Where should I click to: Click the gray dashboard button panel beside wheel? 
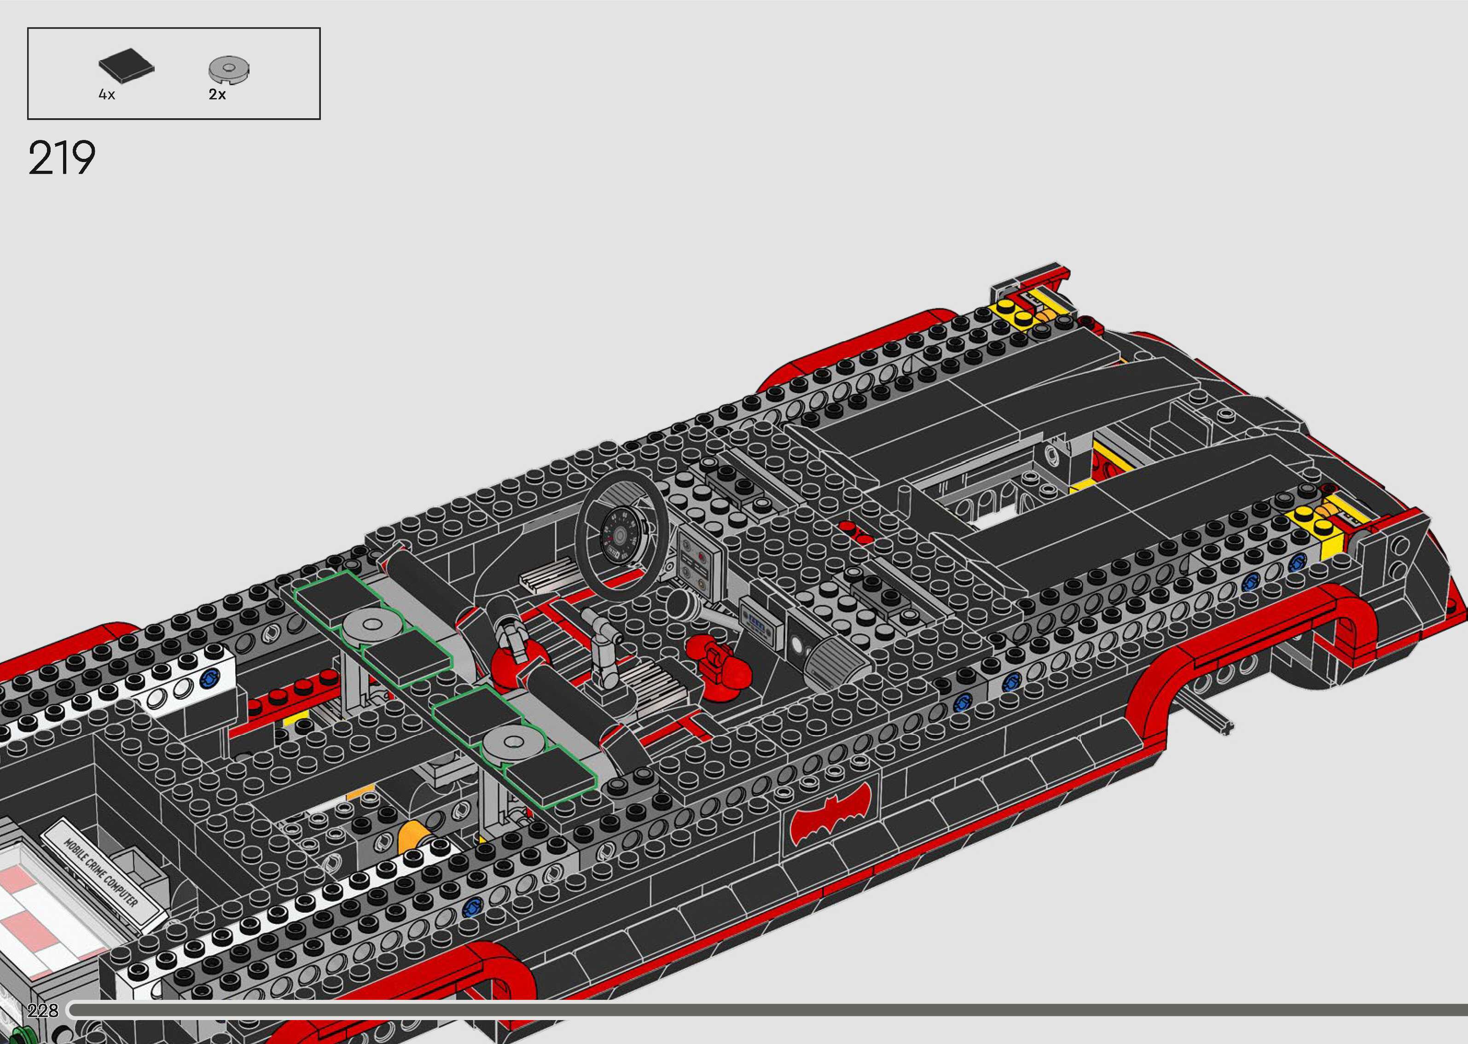click(696, 564)
